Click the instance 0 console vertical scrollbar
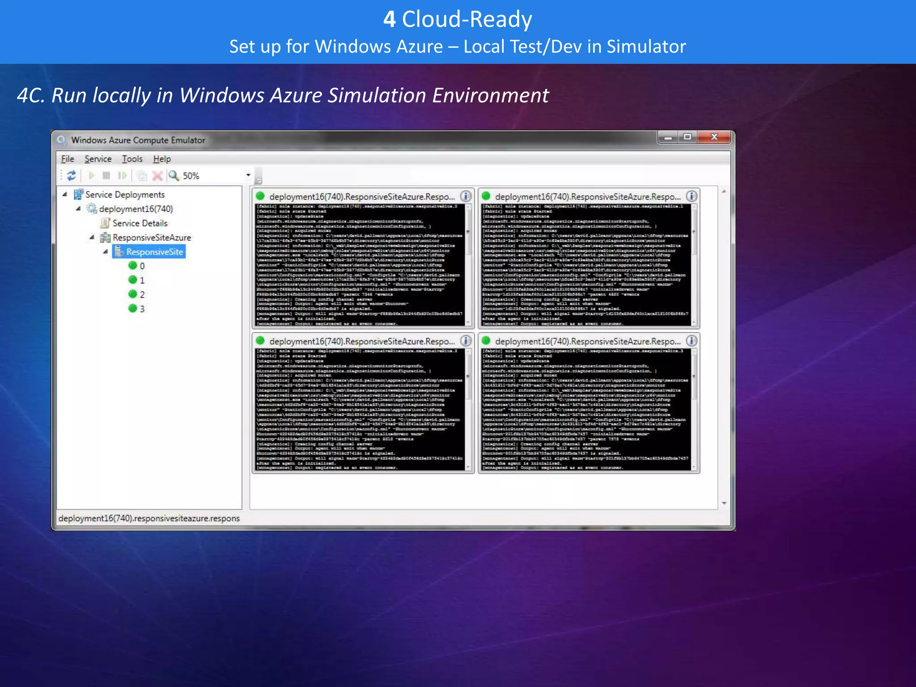916x687 pixels. click(468, 265)
